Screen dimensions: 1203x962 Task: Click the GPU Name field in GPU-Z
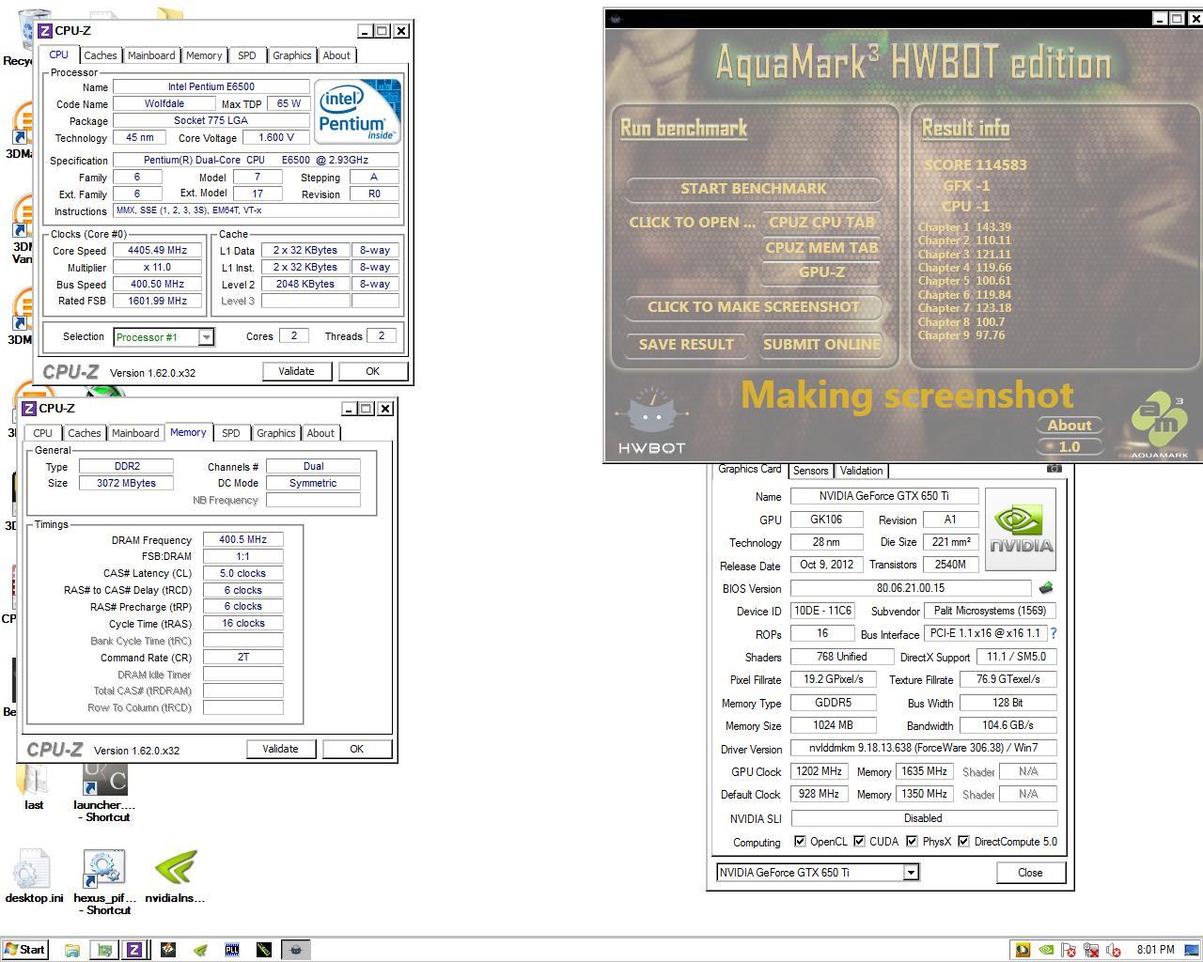click(883, 496)
